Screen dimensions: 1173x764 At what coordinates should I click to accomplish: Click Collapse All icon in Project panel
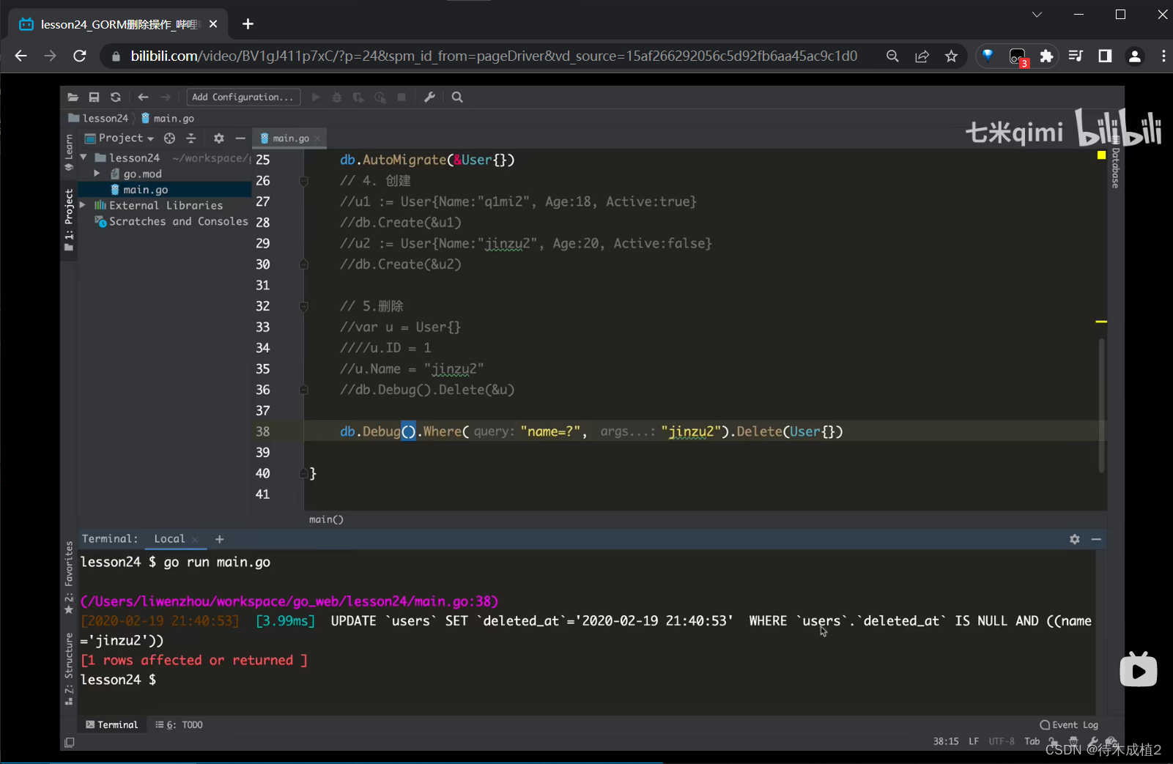coord(191,138)
